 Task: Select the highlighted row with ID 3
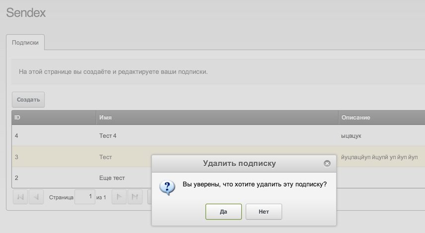[x=74, y=157]
